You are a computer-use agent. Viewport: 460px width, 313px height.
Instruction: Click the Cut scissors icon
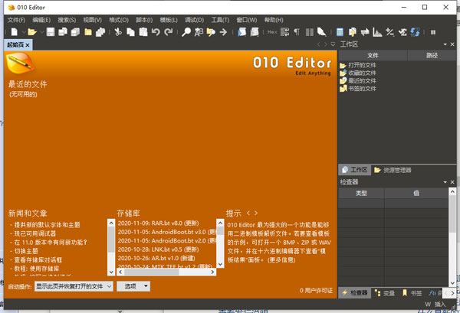(118, 32)
